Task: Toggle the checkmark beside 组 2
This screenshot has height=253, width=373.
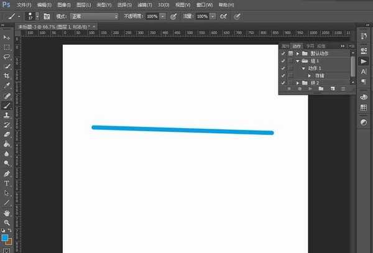Action: click(283, 83)
